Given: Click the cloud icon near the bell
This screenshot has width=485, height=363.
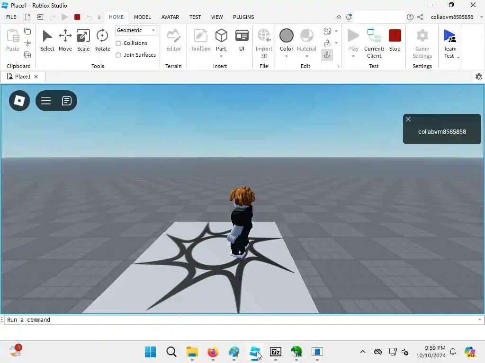Looking at the screenshot, I should coord(339,17).
